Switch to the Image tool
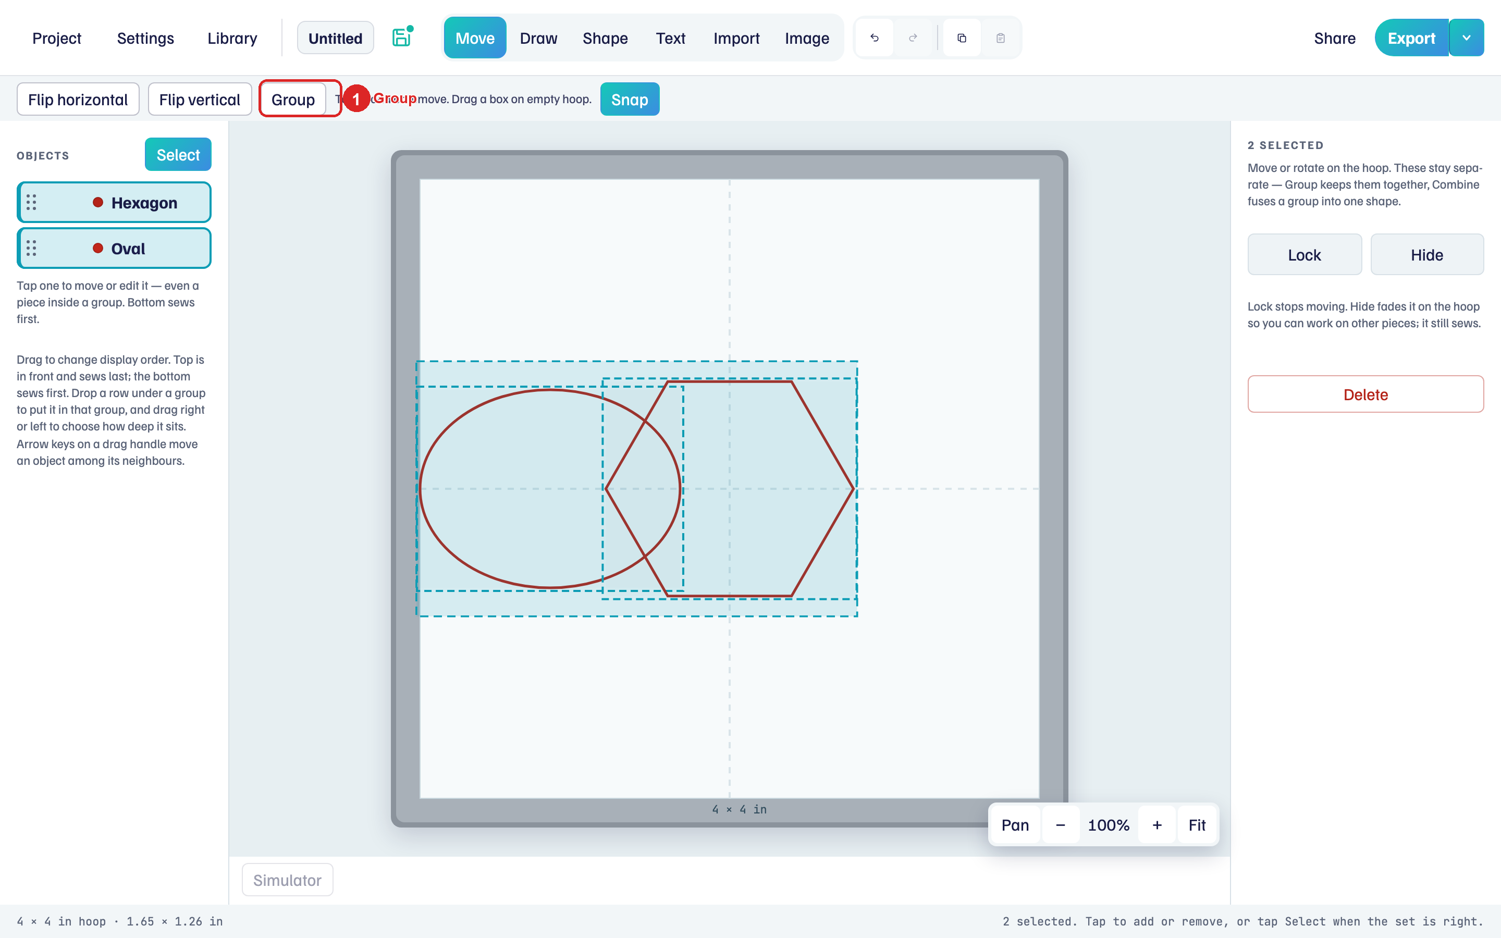The width and height of the screenshot is (1501, 938). 807,38
